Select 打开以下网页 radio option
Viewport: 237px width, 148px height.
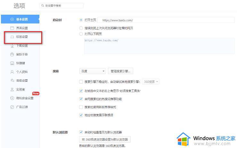[x=81, y=34]
